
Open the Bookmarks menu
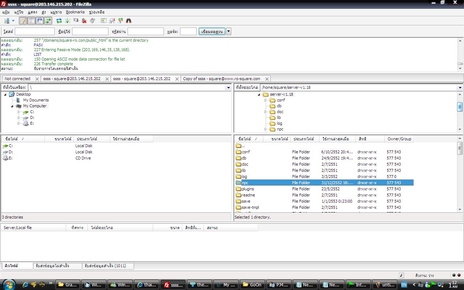coord(75,12)
